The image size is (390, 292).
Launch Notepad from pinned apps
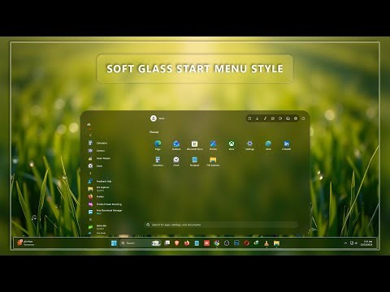pos(194,161)
